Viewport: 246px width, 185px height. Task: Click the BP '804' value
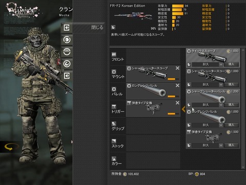pyautogui.click(x=202, y=174)
